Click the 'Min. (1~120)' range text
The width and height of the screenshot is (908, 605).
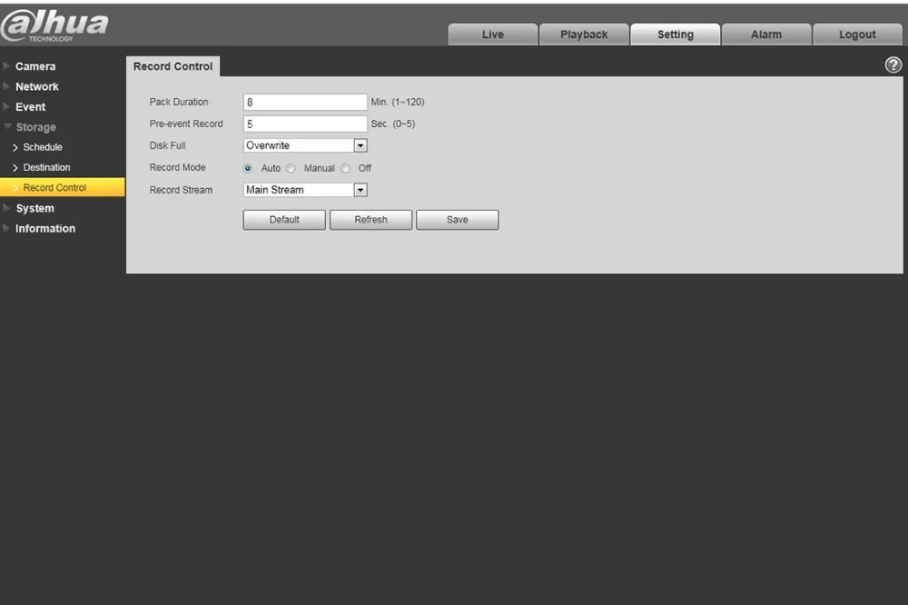pyautogui.click(x=398, y=102)
